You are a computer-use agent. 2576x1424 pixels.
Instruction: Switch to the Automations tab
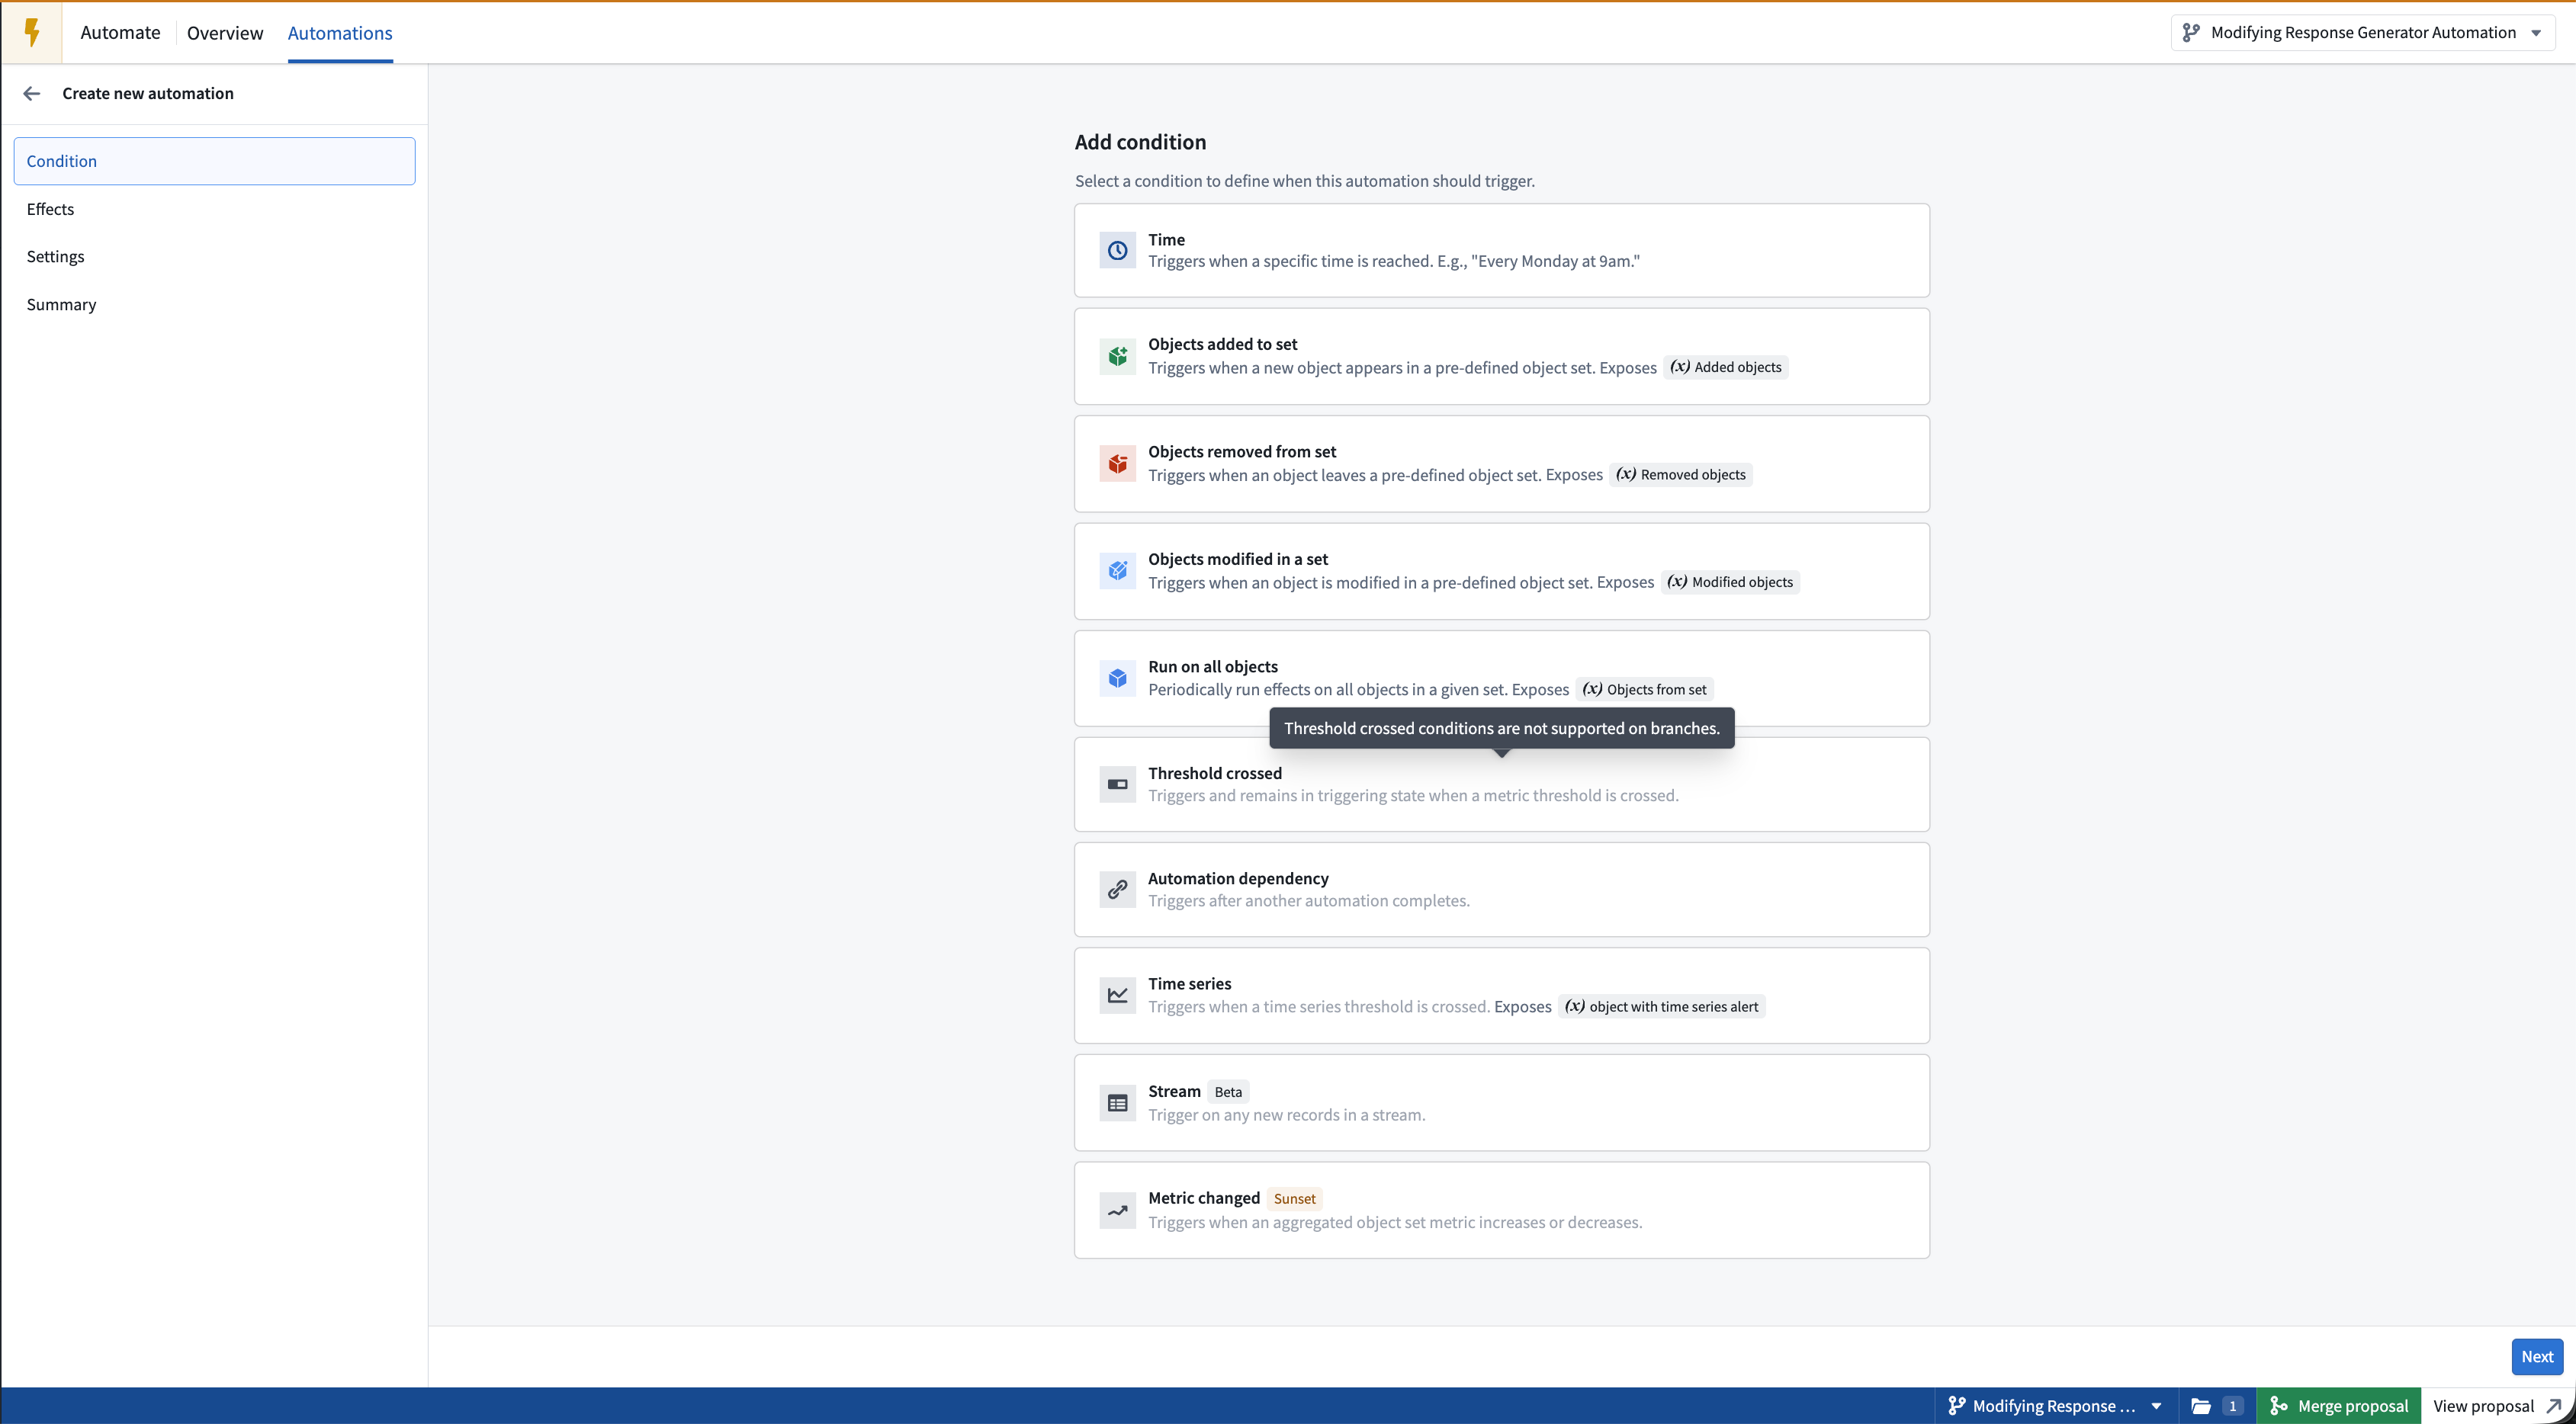click(340, 33)
